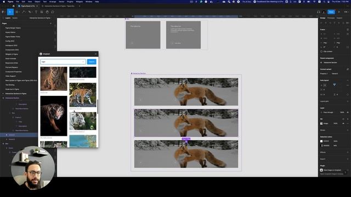Viewport: 351px width, 197px height.
Task: Open the Move tool options chevron
Action: coord(13,12)
